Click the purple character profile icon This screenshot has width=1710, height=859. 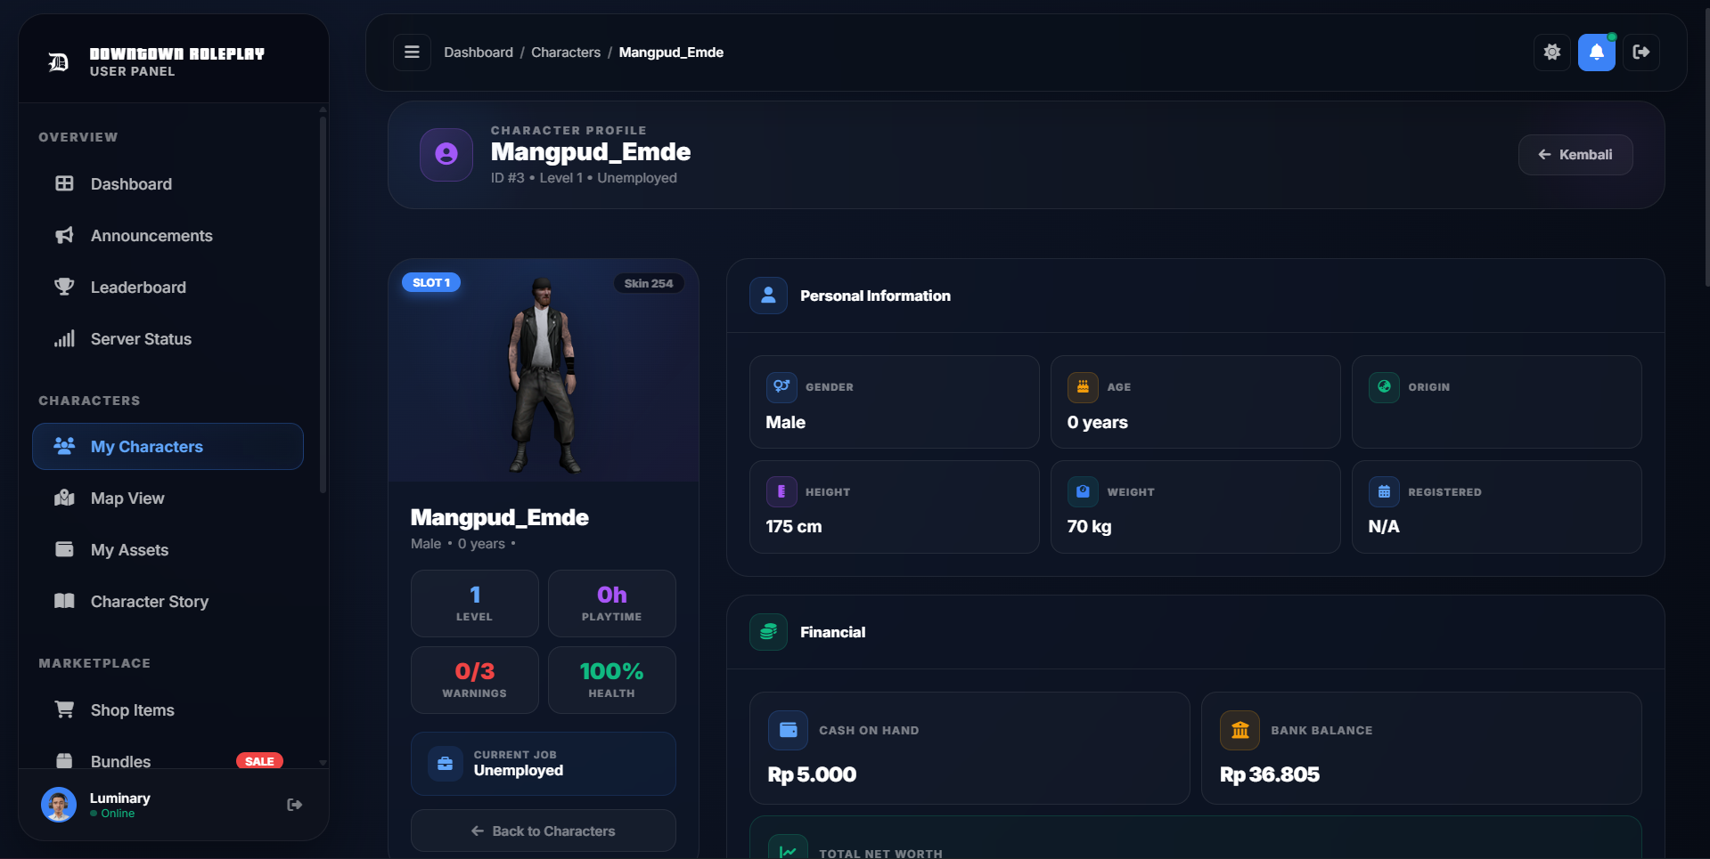click(446, 155)
